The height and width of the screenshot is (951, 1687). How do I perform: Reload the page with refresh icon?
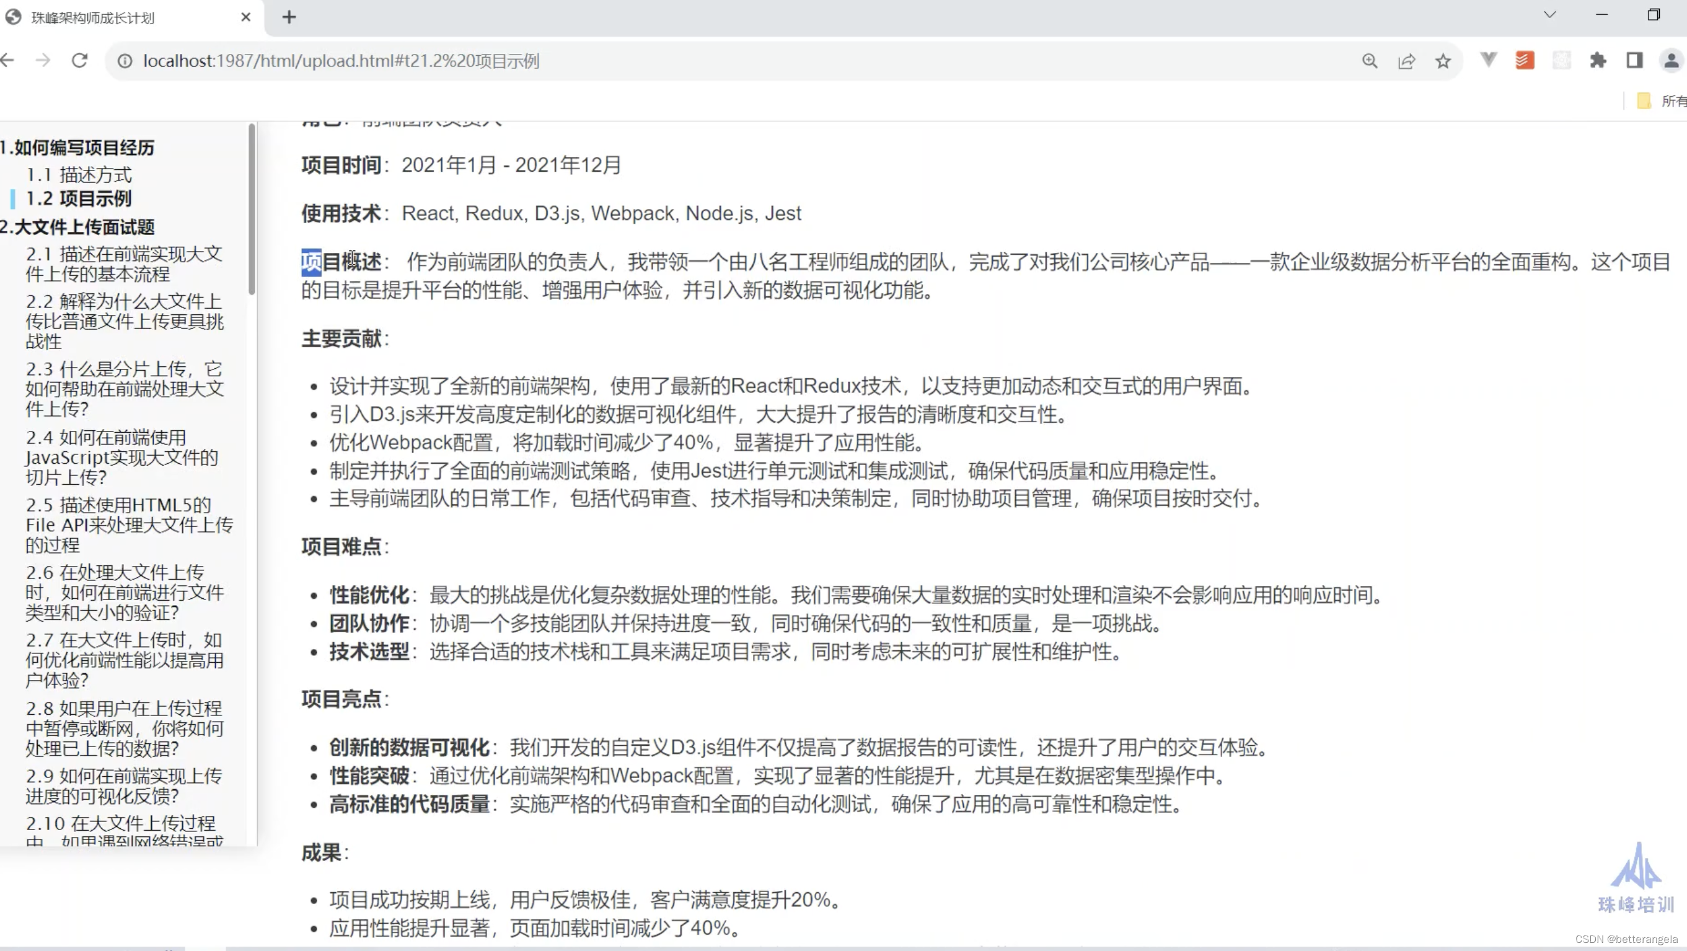80,61
